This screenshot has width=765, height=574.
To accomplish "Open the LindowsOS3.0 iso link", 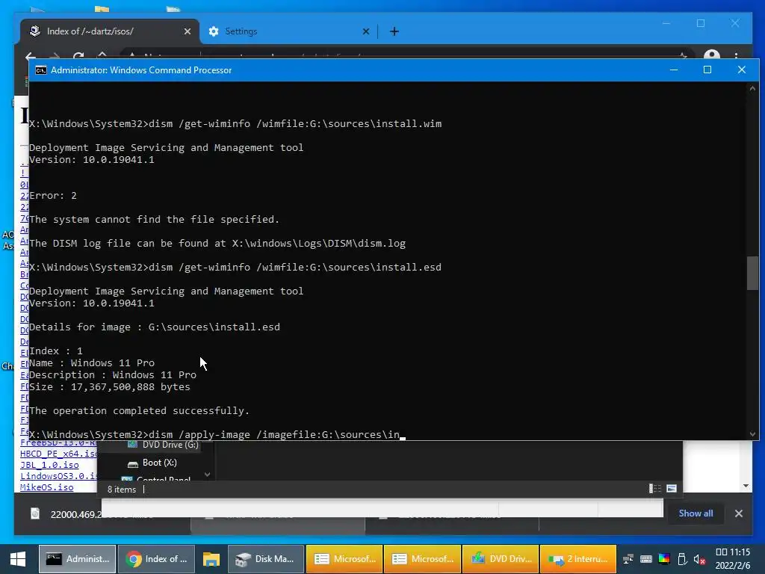I will [58, 476].
